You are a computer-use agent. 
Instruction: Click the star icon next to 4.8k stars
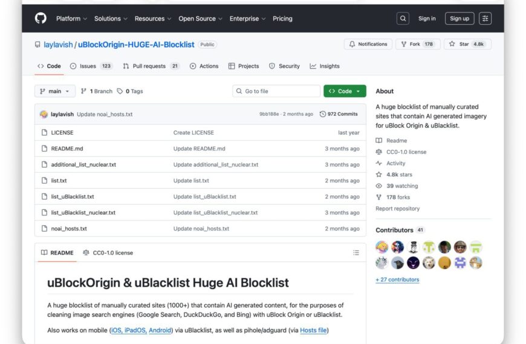point(378,174)
